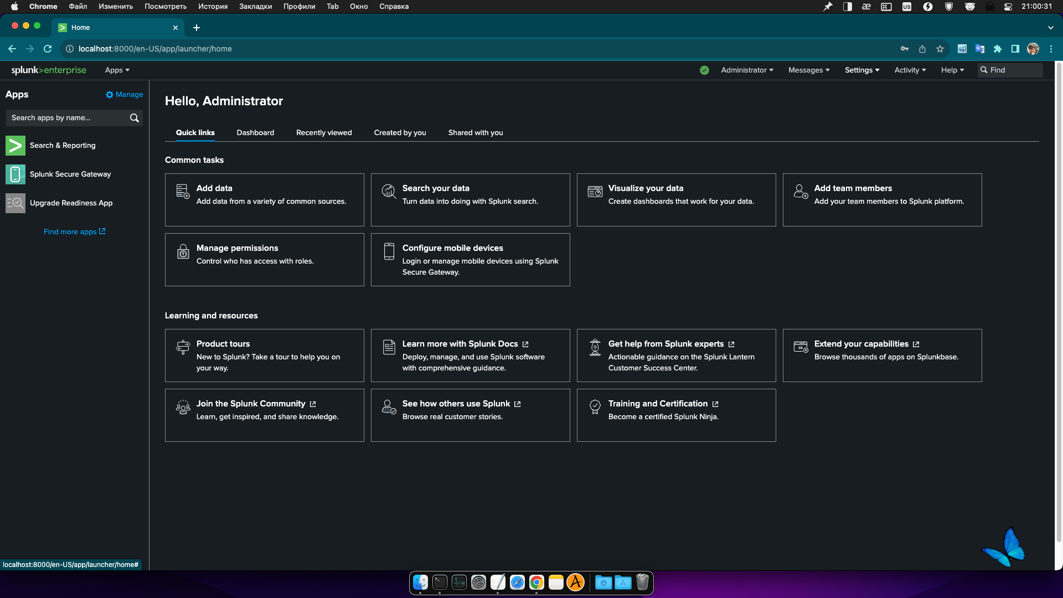Click the Add data card icon

tap(183, 192)
